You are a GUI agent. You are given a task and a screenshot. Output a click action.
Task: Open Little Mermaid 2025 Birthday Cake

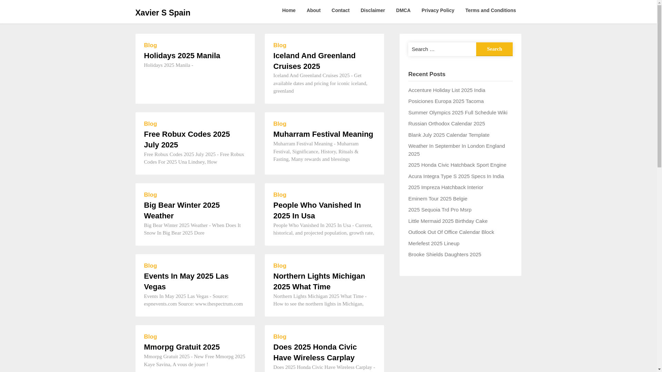click(448, 221)
